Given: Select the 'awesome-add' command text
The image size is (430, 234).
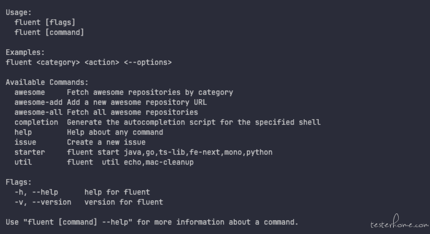Looking at the screenshot, I should click(38, 102).
